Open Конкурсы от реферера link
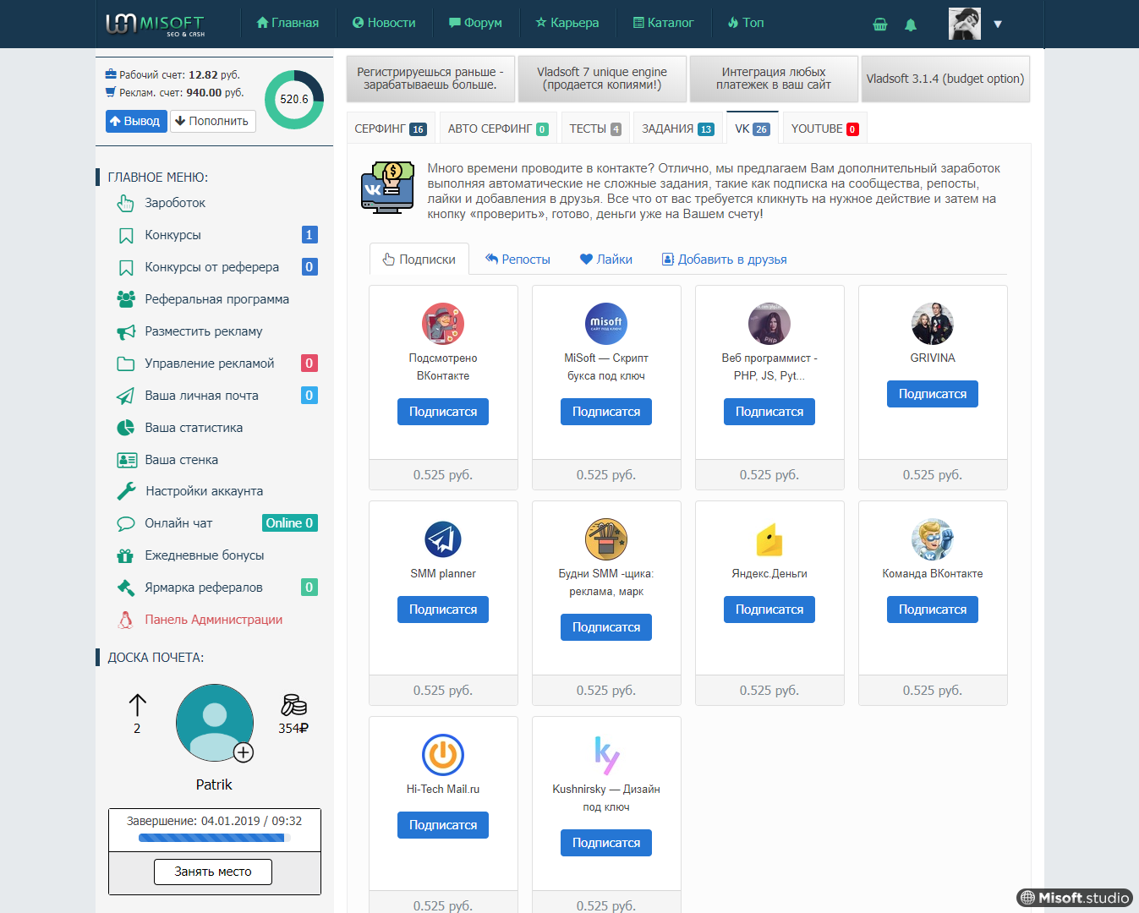The width and height of the screenshot is (1139, 913). [x=211, y=267]
